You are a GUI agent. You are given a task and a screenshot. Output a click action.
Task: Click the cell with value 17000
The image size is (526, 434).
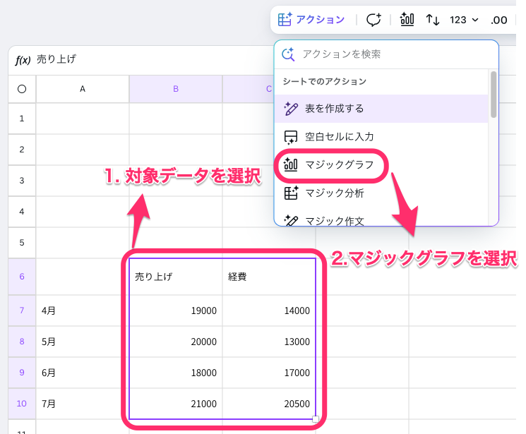(x=269, y=373)
